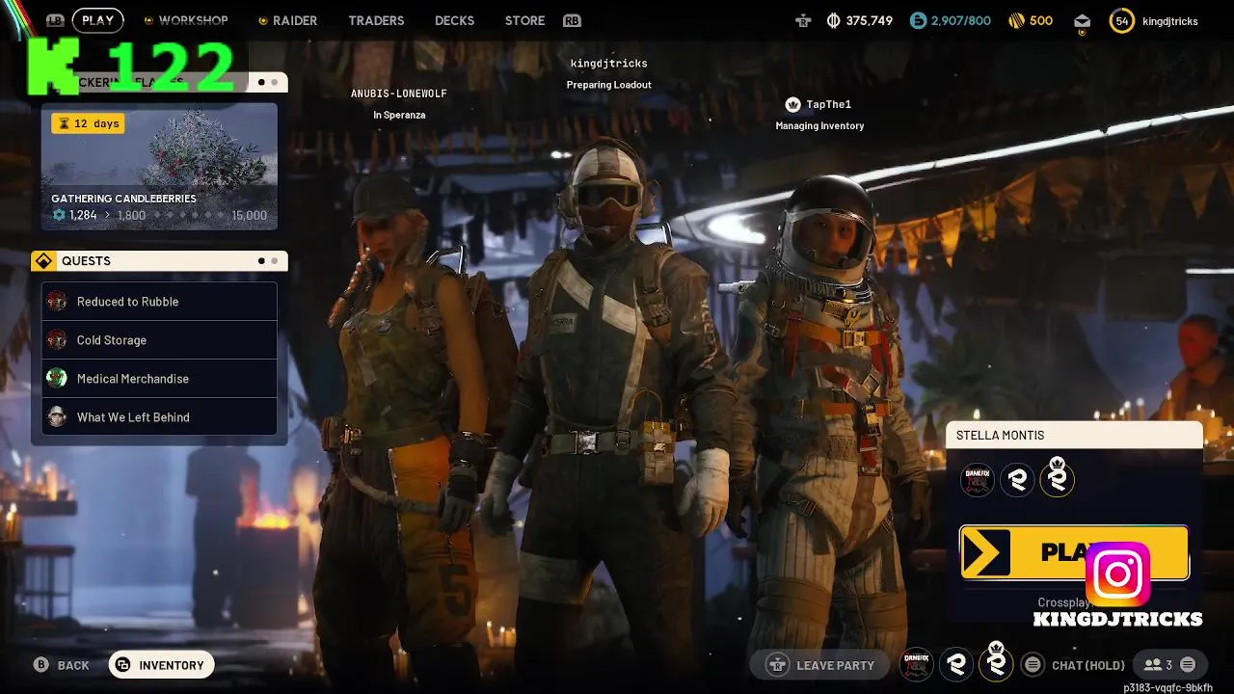Select the highlighted Play tab
The width and height of the screenshot is (1234, 694).
[97, 20]
